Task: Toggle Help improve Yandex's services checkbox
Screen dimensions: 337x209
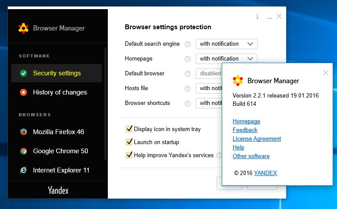Action: [x=129, y=155]
